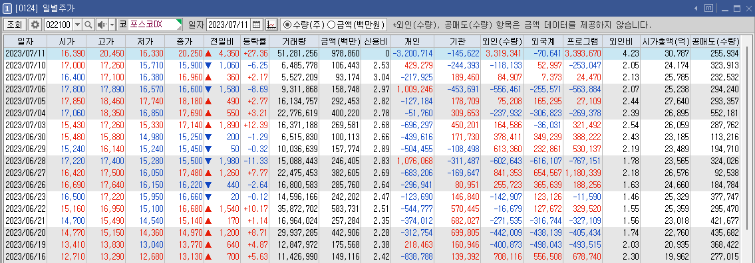Image resolution: width=755 pixels, height=263 pixels.
Task: Click the 코 market type badge
Action: pyautogui.click(x=123, y=24)
